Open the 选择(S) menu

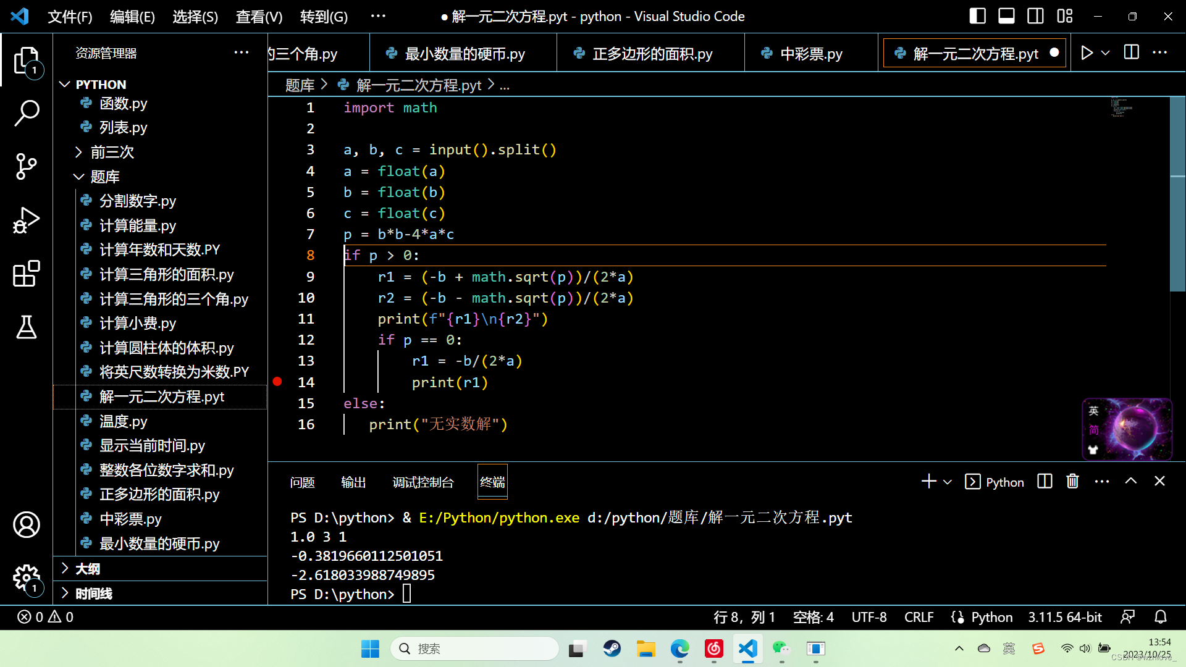point(195,17)
